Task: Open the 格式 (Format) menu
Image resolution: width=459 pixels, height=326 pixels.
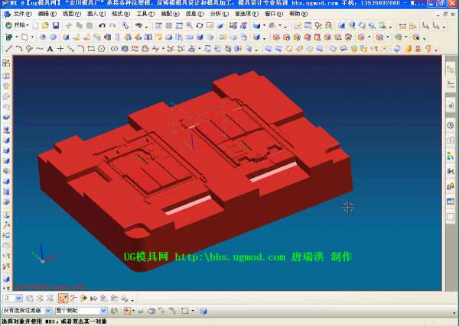Action: pos(119,14)
